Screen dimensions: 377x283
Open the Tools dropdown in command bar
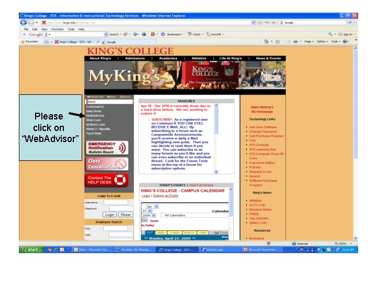[x=336, y=41]
